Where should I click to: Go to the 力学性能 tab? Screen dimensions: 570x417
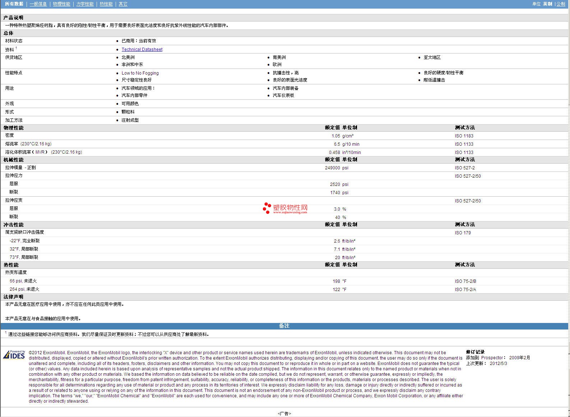click(85, 4)
